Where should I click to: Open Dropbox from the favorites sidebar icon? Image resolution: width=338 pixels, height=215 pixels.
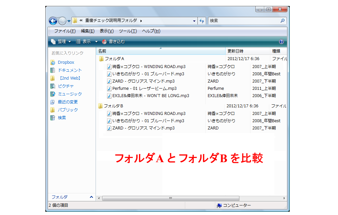point(53,62)
